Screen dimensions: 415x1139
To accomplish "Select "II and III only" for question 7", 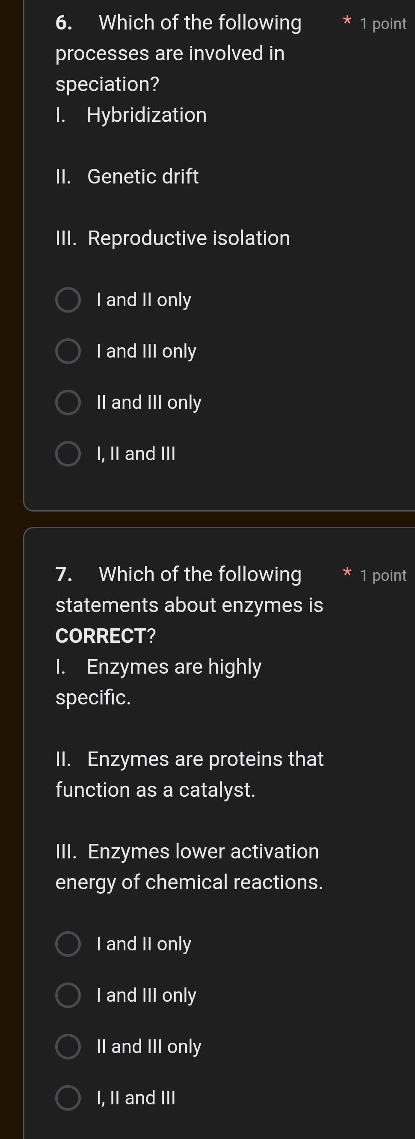I will coord(68,1047).
